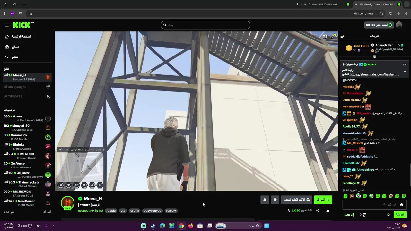Click the Get KICKs button
411x231 pixels.
[x=379, y=25]
